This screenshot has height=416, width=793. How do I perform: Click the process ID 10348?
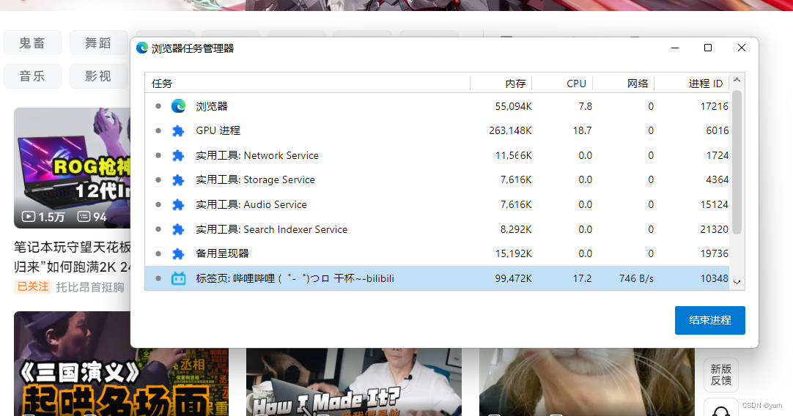[x=714, y=278]
